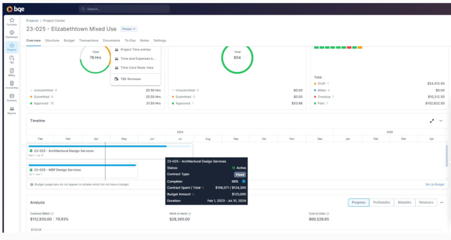This screenshot has height=240, width=451.
Task: Choose T&E Reviewer from the menu
Action: point(131,78)
